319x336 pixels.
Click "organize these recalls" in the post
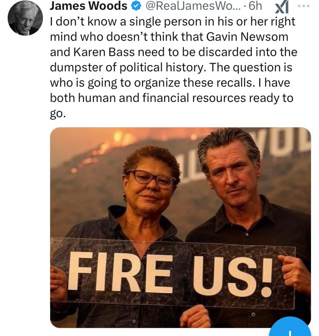point(174,82)
